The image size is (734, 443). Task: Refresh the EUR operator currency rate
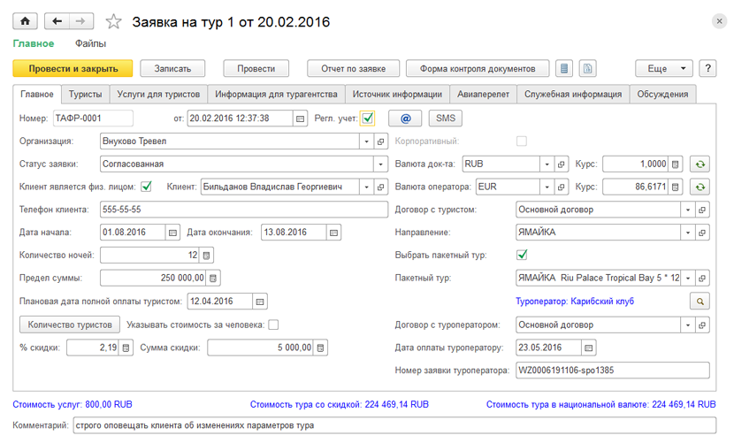pyautogui.click(x=700, y=187)
